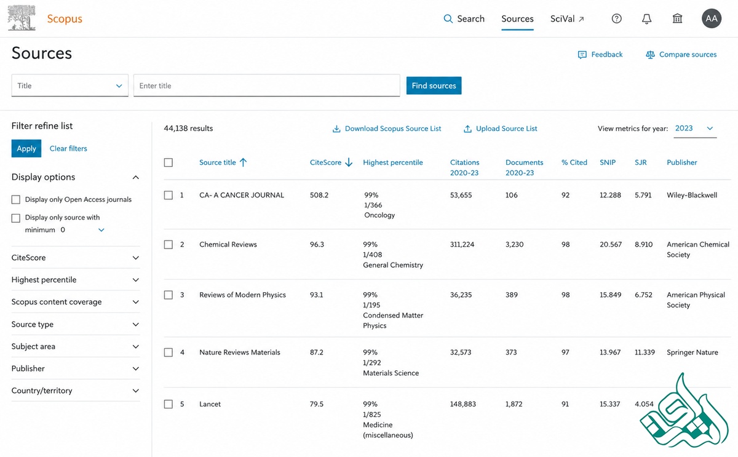Expand the Subject area filter

click(x=76, y=346)
